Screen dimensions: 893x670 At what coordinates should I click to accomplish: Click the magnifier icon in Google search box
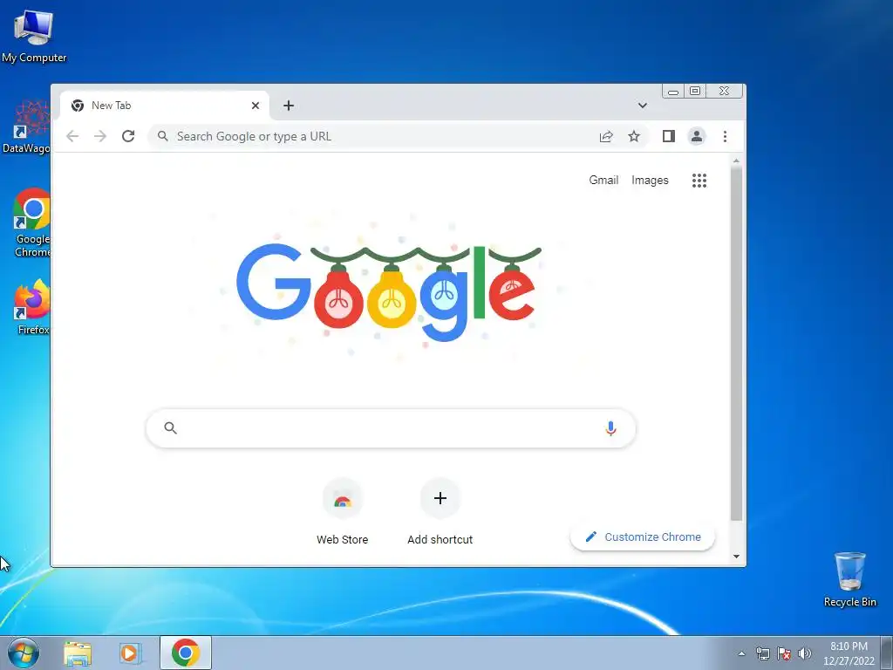[170, 427]
